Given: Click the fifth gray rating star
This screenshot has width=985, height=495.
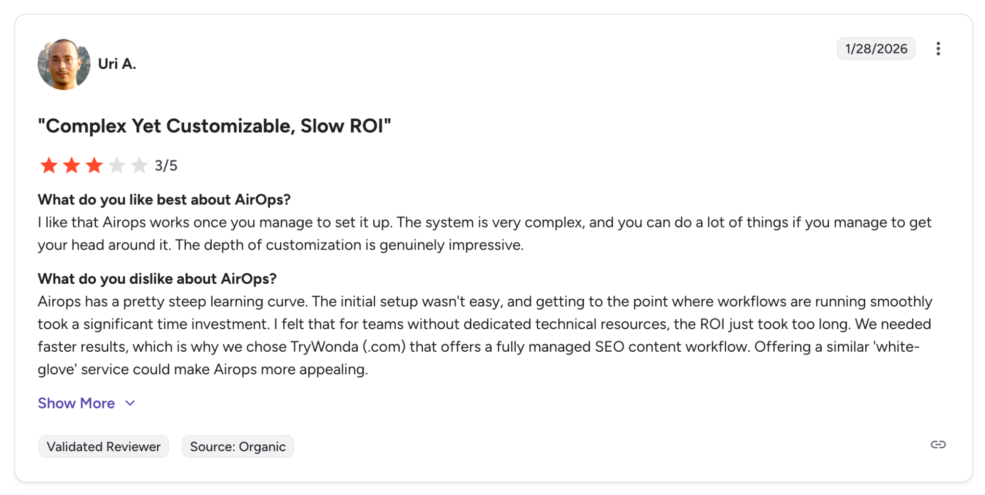Looking at the screenshot, I should [139, 165].
